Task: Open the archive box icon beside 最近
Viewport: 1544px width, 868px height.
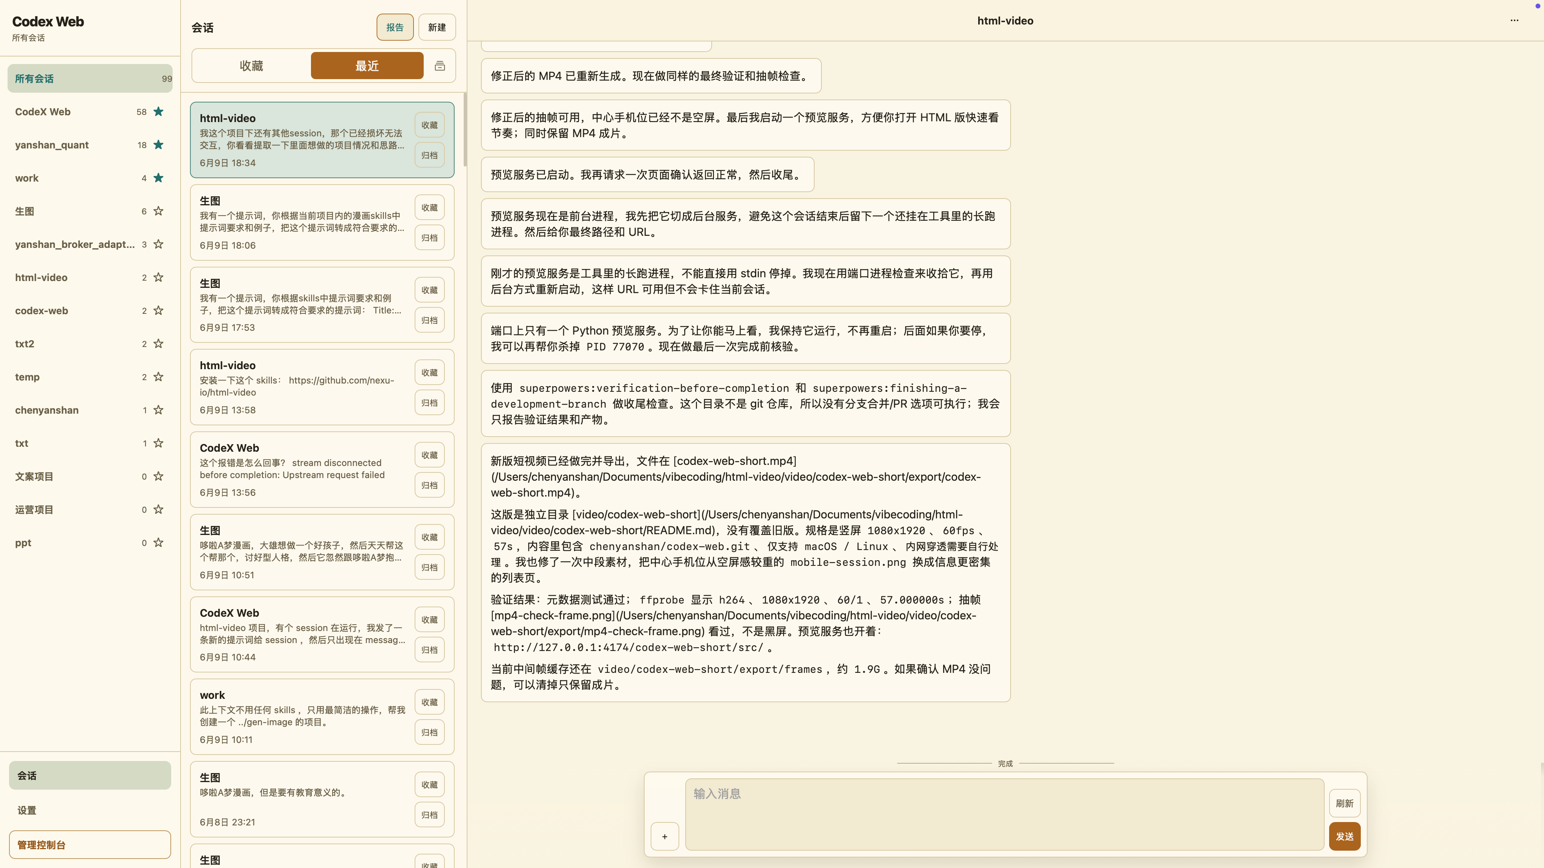Action: [x=440, y=65]
